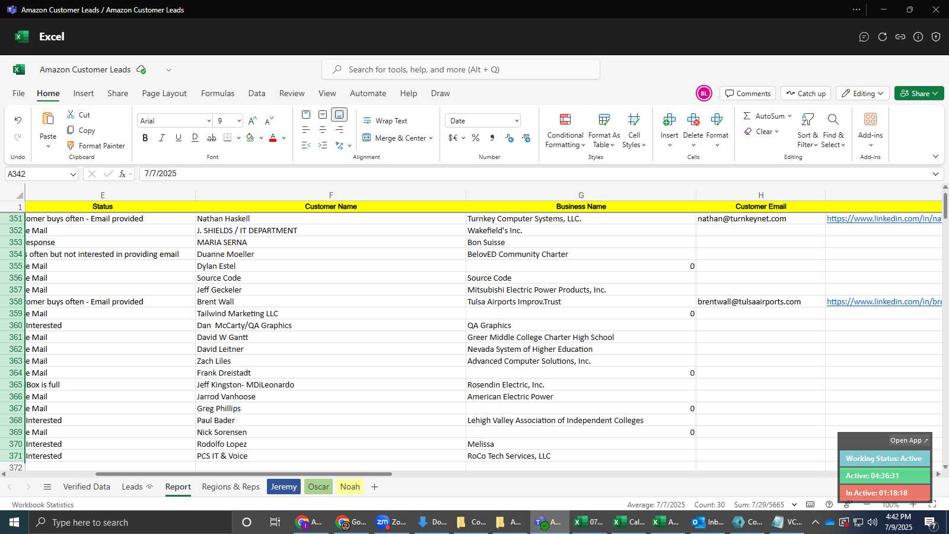The height and width of the screenshot is (534, 949).
Task: Apply percent style to the selection
Action: pyautogui.click(x=475, y=138)
